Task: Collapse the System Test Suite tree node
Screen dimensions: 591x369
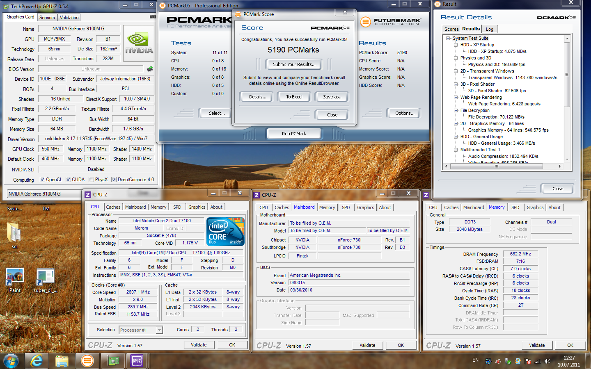Action: pos(448,39)
